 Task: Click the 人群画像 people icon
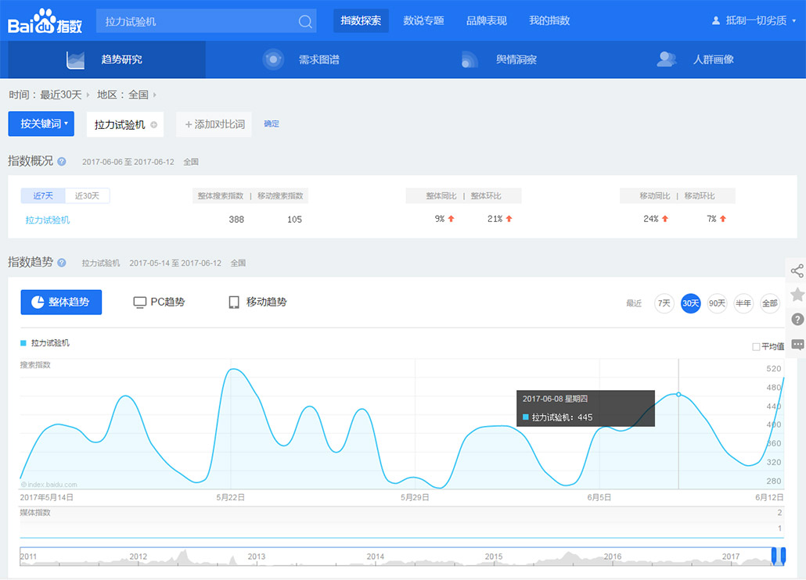(x=666, y=59)
